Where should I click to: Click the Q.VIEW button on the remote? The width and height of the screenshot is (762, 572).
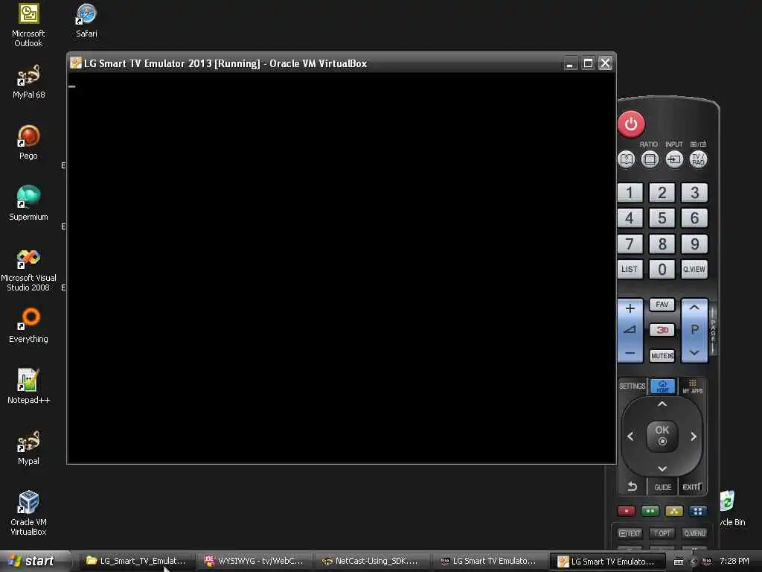point(694,269)
